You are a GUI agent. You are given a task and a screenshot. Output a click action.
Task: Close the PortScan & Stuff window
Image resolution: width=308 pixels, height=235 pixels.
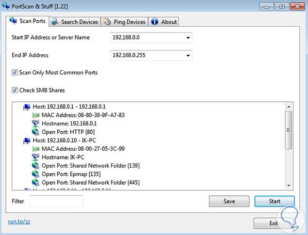point(297,6)
